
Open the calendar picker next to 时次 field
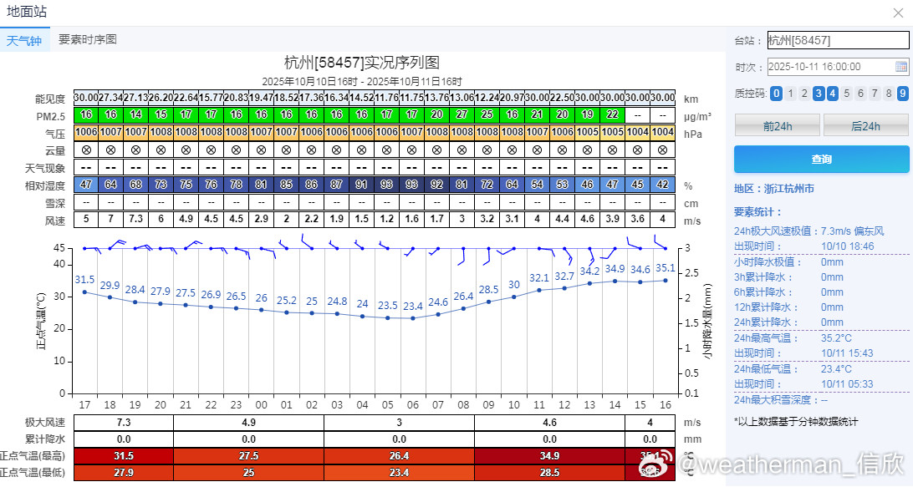click(900, 67)
